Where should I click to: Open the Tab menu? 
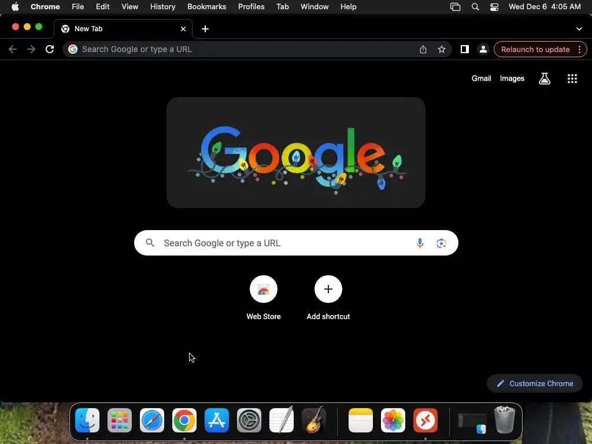tap(282, 7)
